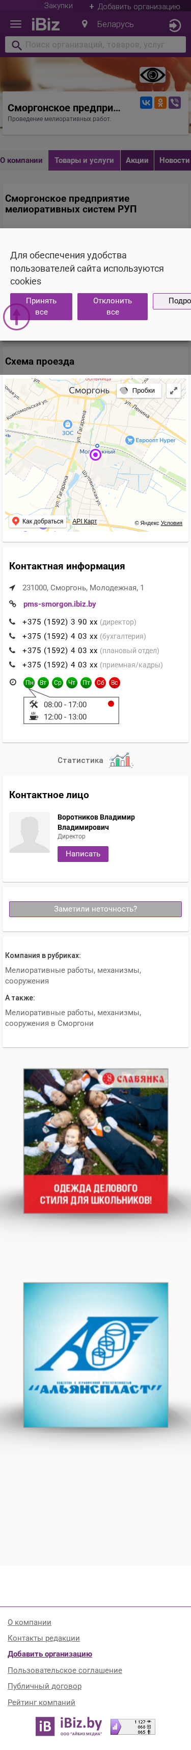Switch to Товары и услуги tab

[x=84, y=160]
